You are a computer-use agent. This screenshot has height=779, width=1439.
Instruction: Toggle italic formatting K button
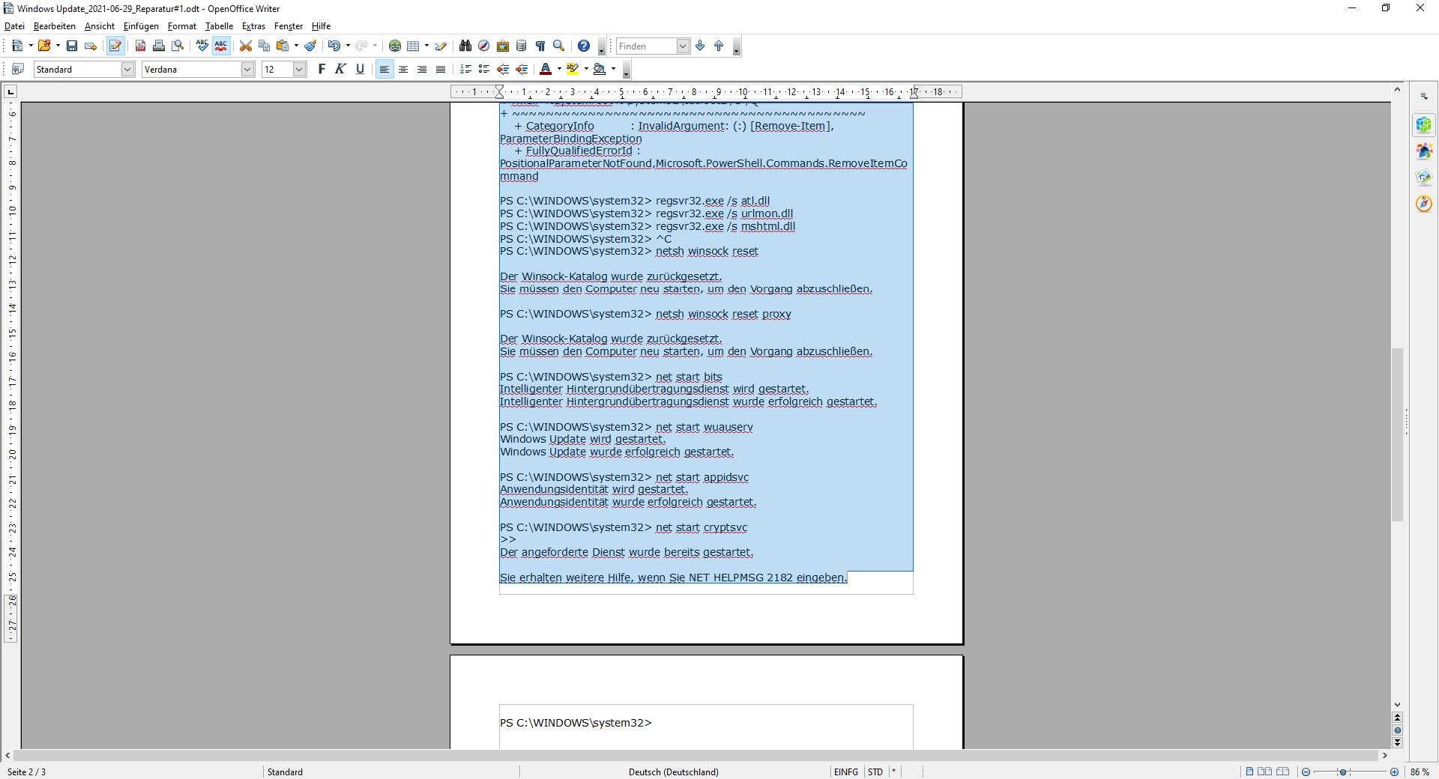pos(341,70)
